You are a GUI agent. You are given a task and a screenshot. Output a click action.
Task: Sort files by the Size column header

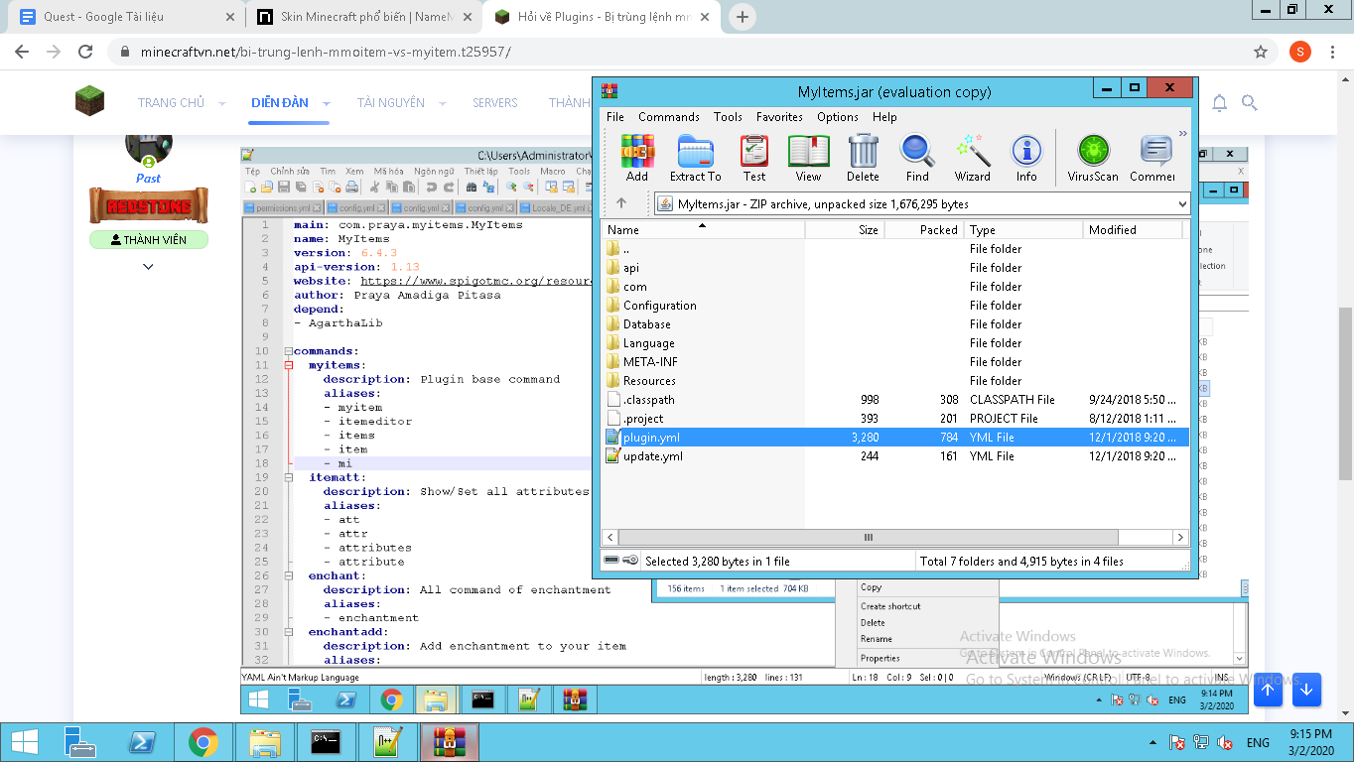coord(844,230)
